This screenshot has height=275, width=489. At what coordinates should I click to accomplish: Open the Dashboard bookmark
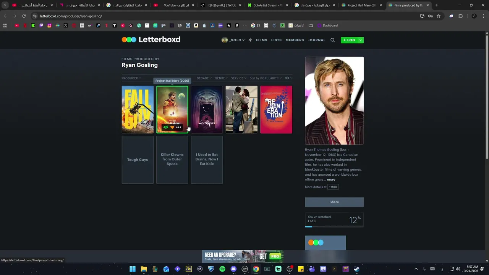coord(327,26)
